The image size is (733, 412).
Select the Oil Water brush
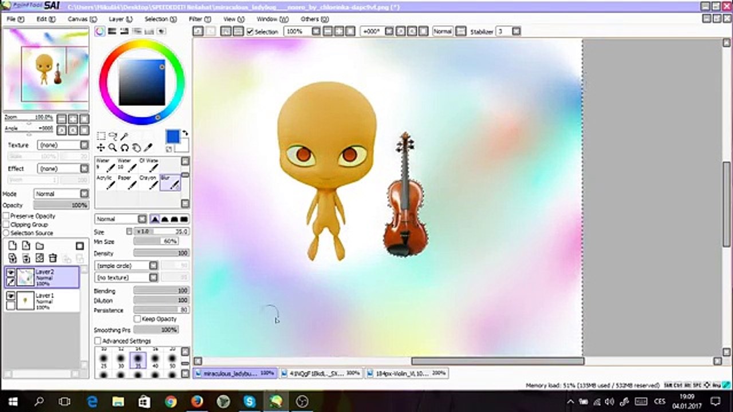pyautogui.click(x=148, y=165)
